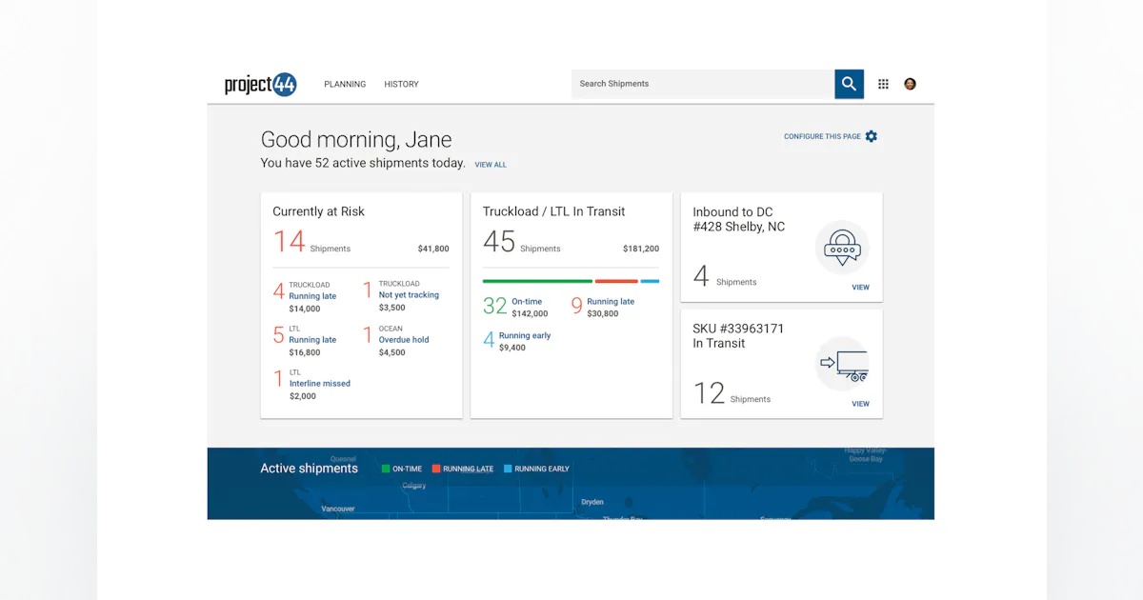Toggle the ON-TIME legend filter on the map
The width and height of the screenshot is (1143, 600).
coord(401,469)
